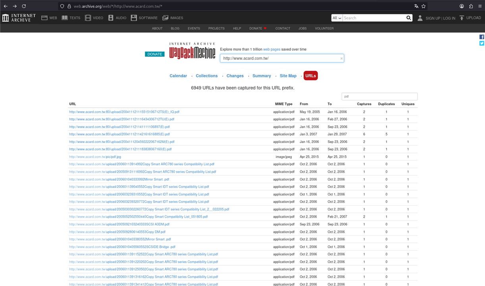The image size is (485, 286).
Task: Click the URL filter box containing 'pdf'
Action: (379, 97)
